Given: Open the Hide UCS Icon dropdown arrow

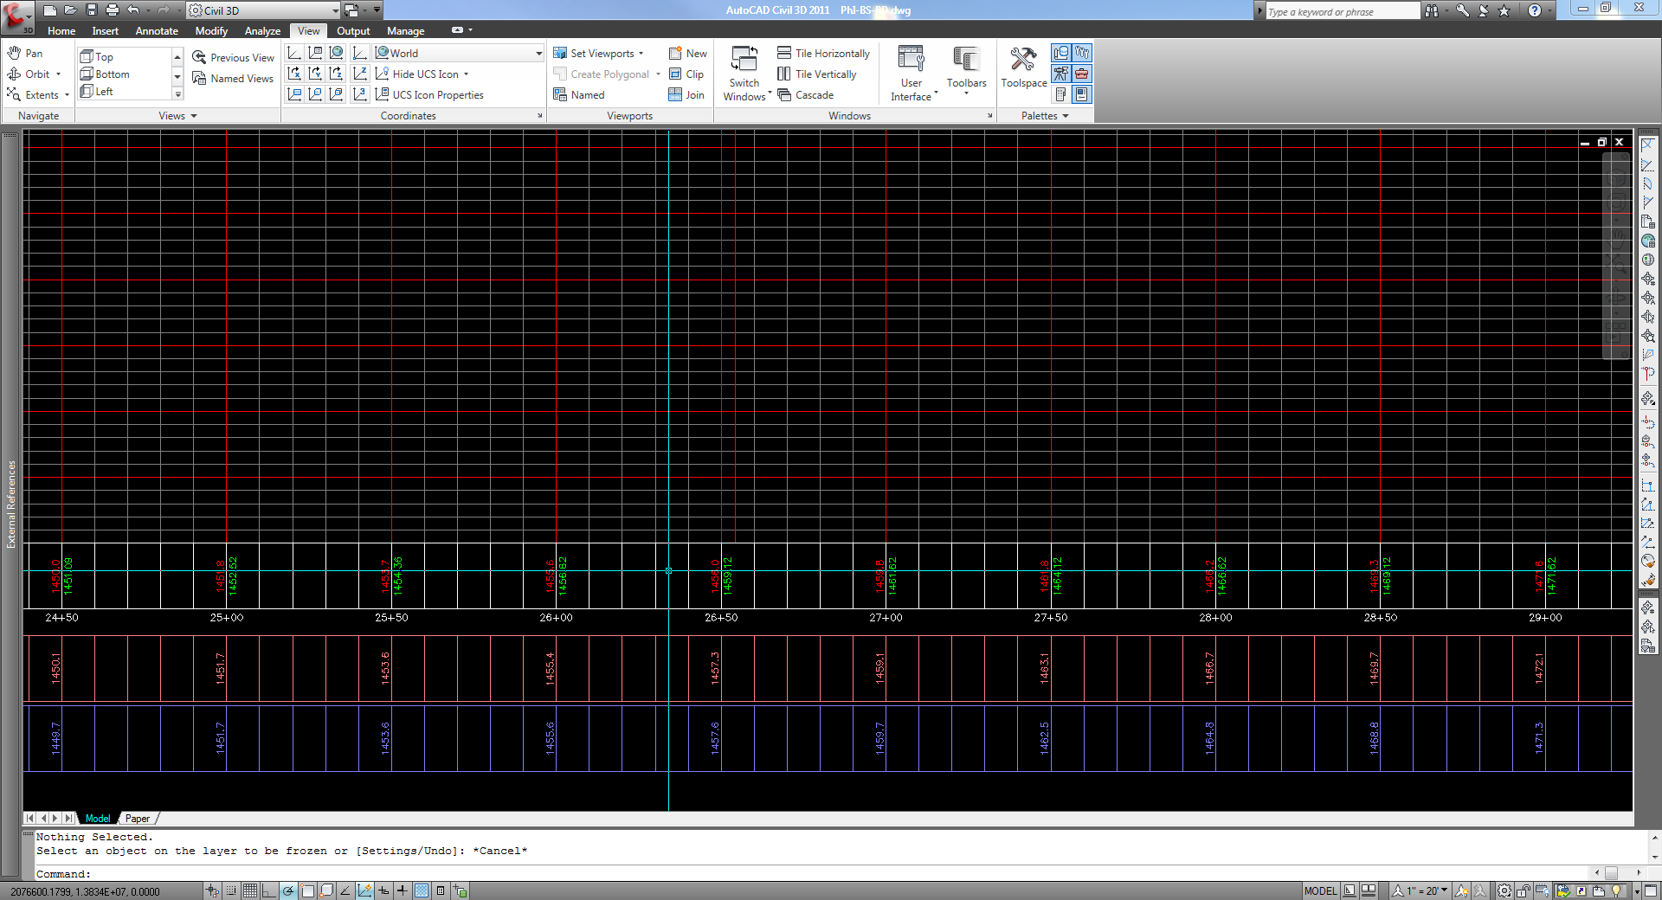Looking at the screenshot, I should point(466,74).
